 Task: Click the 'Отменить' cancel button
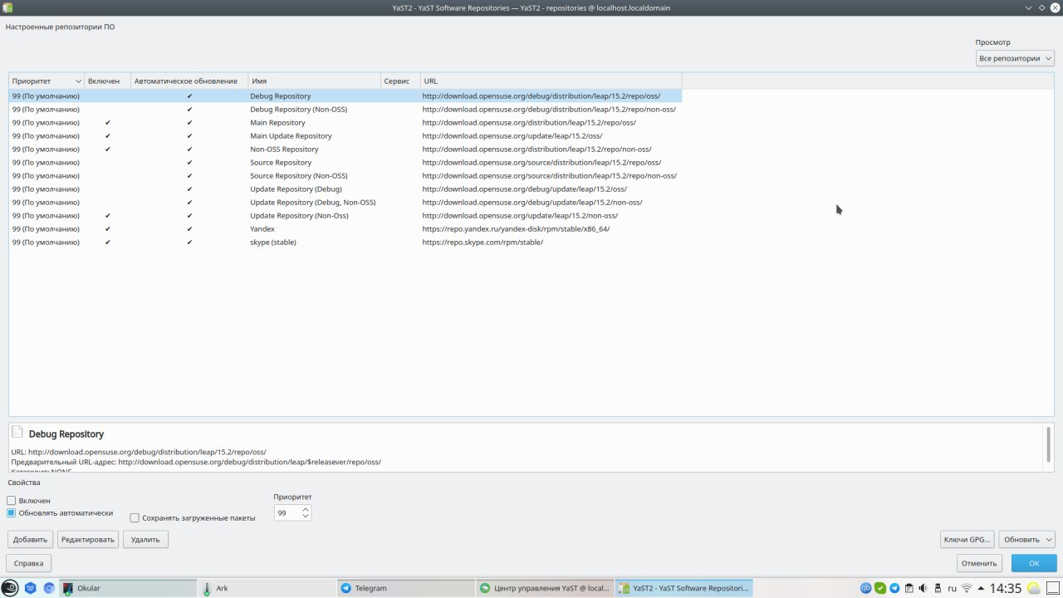pyautogui.click(x=979, y=563)
